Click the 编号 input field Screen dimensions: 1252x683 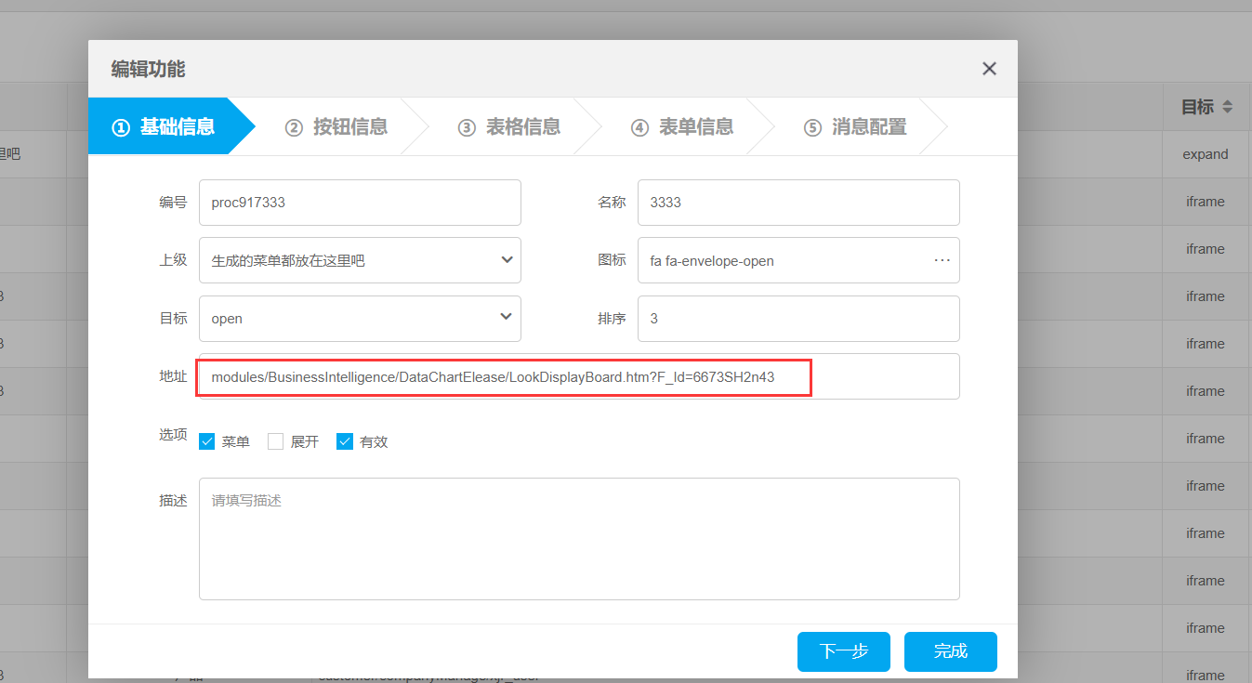point(360,203)
